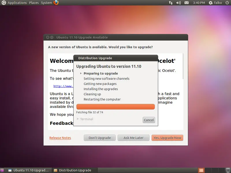Select the active workspace in workspace switcher
Viewport: 231px width, 173px height.
pos(201,170)
